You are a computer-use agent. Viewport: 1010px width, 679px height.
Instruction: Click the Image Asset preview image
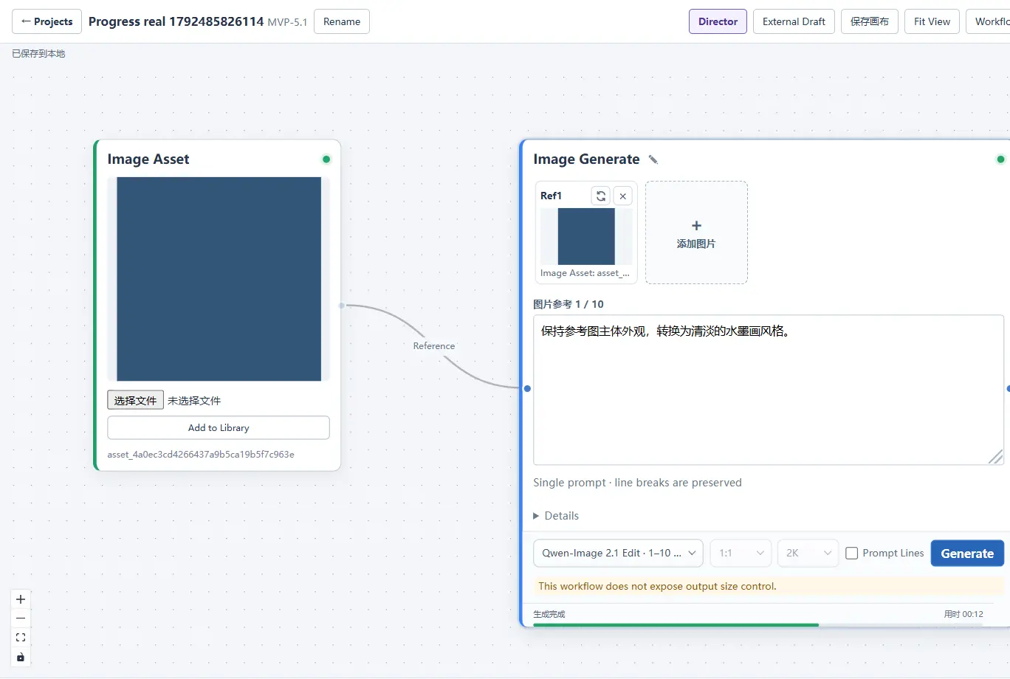click(219, 279)
